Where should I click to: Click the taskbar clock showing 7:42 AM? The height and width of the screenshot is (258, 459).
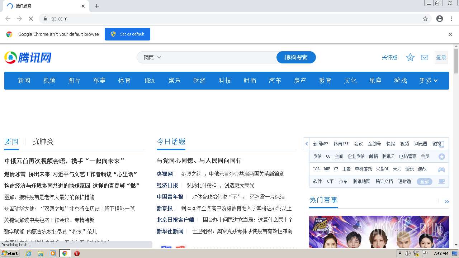[x=441, y=253]
